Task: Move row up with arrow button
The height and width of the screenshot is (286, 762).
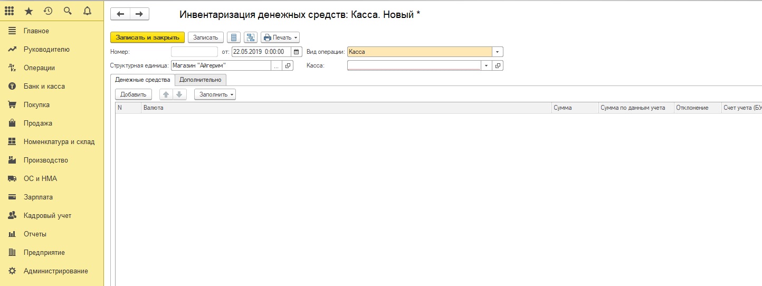Action: 166,94
